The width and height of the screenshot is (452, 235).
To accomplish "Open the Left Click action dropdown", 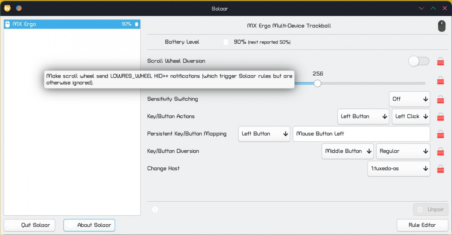I will tap(411, 117).
